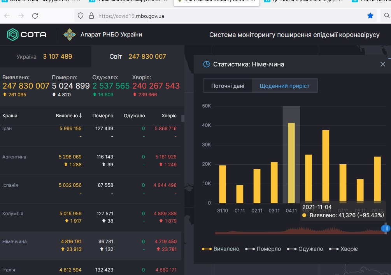Screen dimensions: 391x275
Task: Bookmark this page with the star icon
Action: (x=370, y=16)
